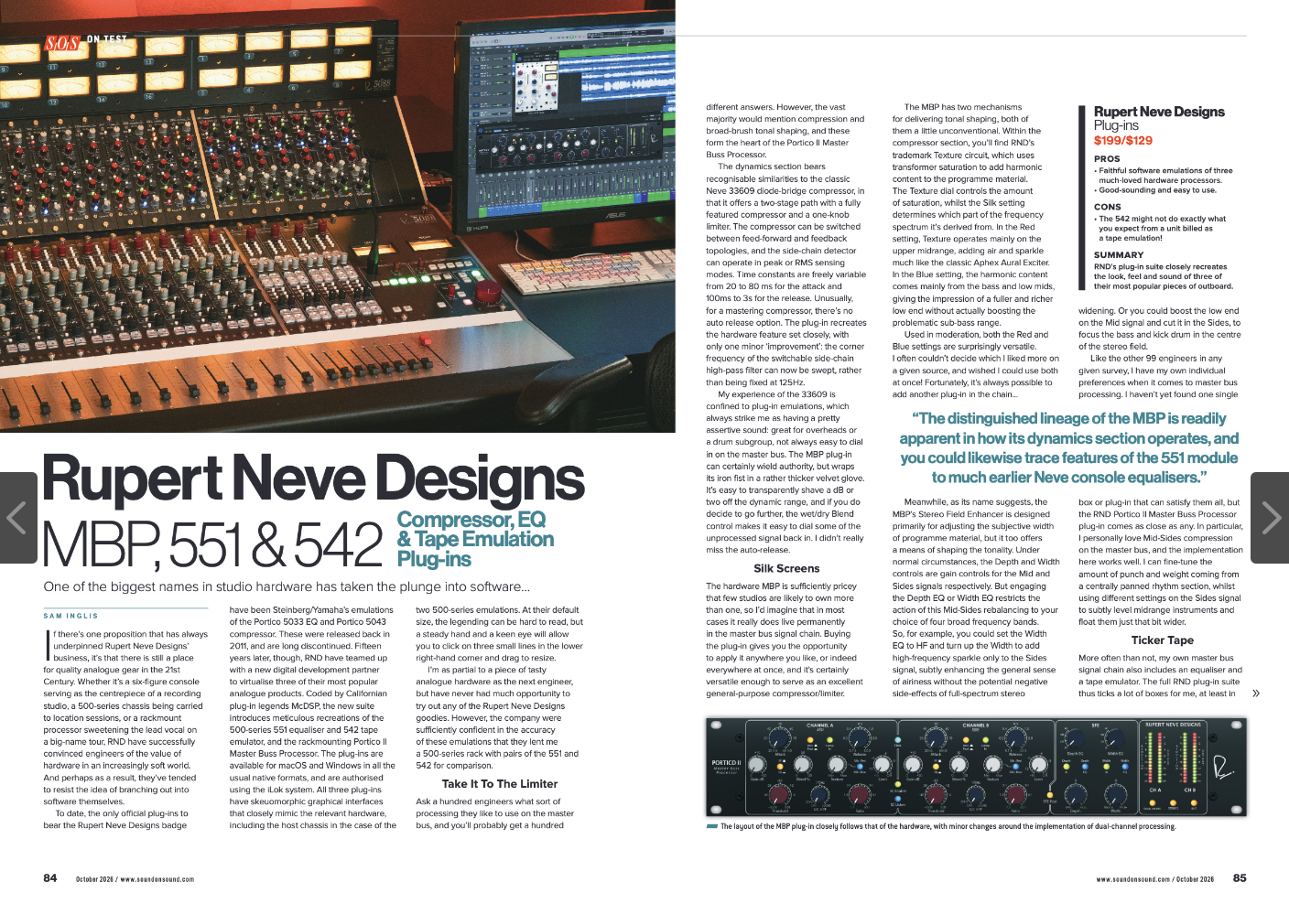This screenshot has height=914, width=1289.
Task: Click the caption "The layout of the MBP plug-in closely follows"
Action: click(948, 826)
